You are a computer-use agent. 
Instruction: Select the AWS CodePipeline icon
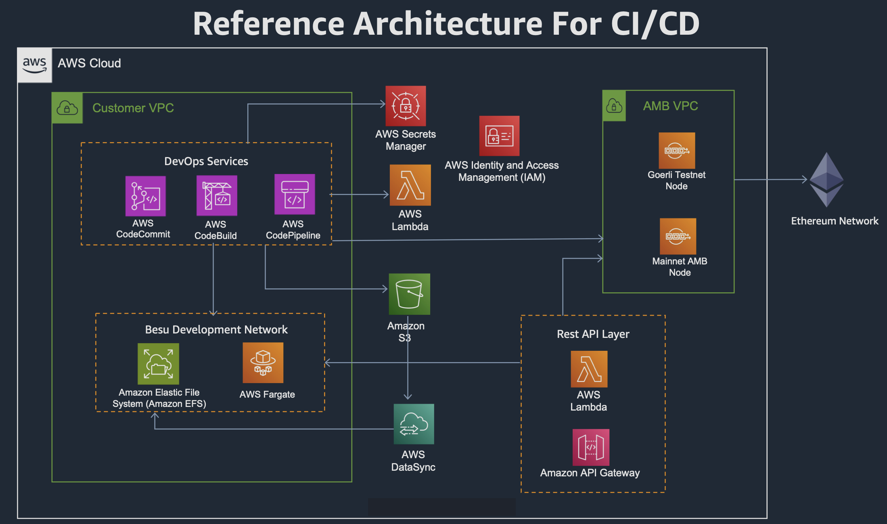tap(295, 194)
